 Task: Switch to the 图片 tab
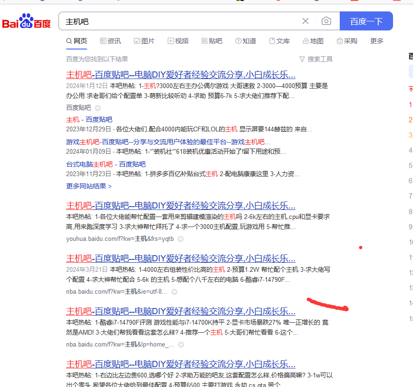coord(144,41)
